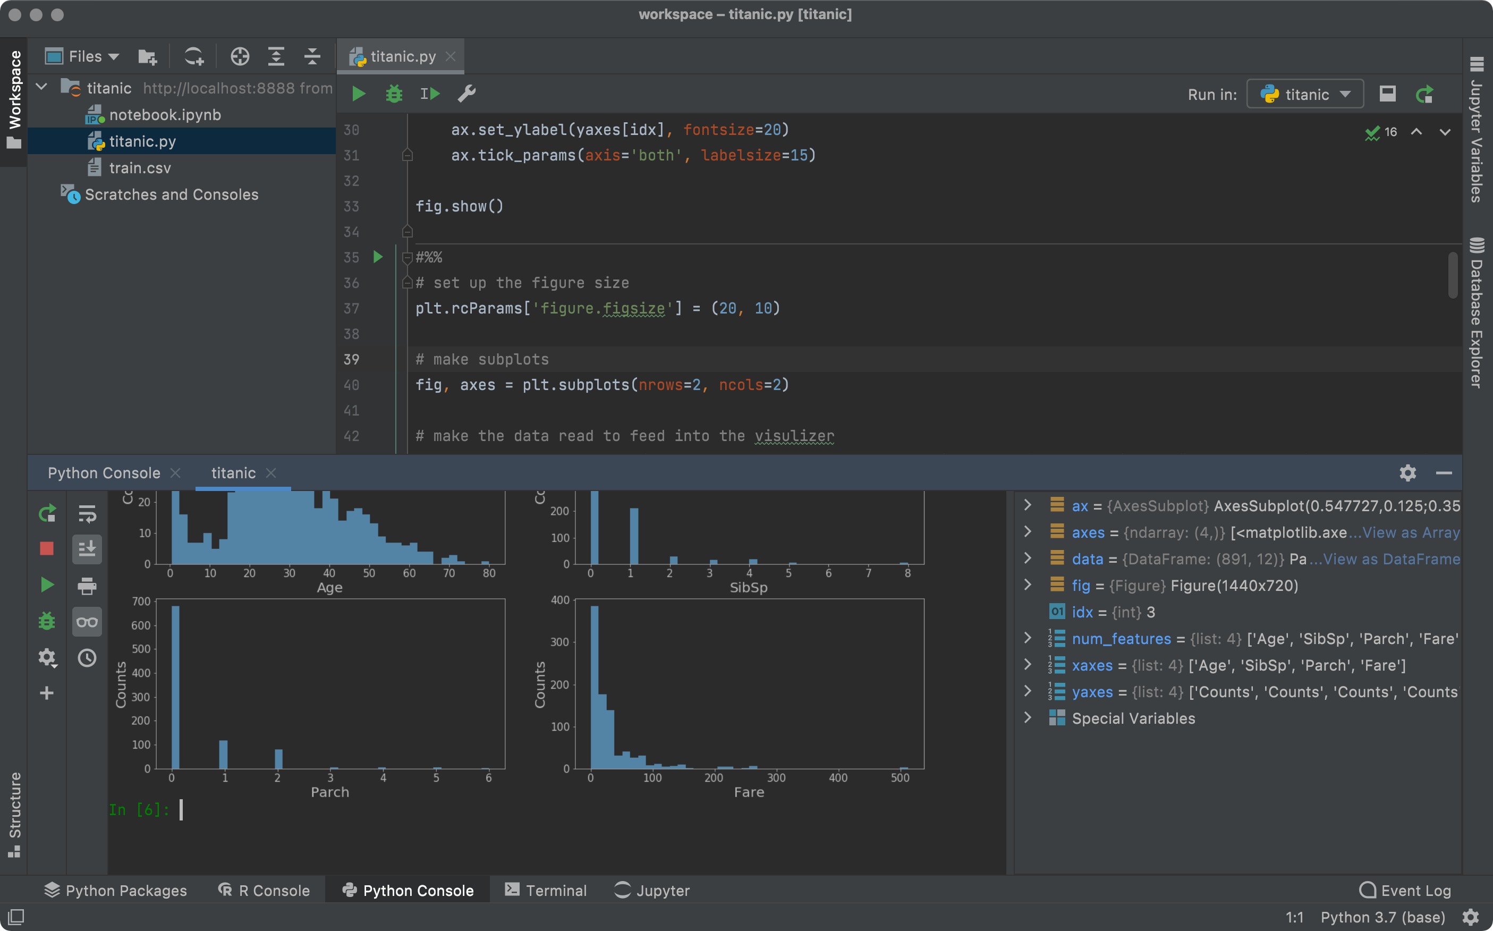The width and height of the screenshot is (1493, 931).
Task: Select the Debug Cell bug icon
Action: (x=394, y=94)
